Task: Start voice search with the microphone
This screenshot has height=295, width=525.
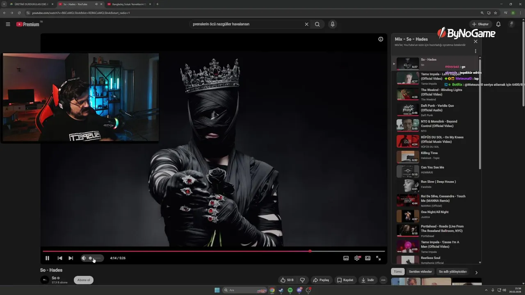Action: tap(333, 24)
